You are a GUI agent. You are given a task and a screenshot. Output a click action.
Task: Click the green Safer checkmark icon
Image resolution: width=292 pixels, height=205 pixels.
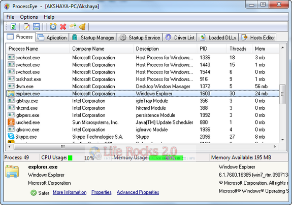34,193
